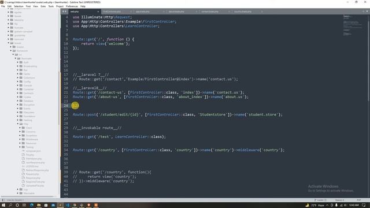Expand the Broadcasting folder arrow
Image resolution: width=370 pixels, height=208 pixels.
pyautogui.click(x=18, y=66)
